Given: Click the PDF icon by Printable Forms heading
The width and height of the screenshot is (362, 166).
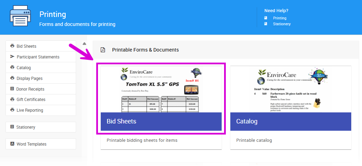Looking at the screenshot, I should pos(103,50).
